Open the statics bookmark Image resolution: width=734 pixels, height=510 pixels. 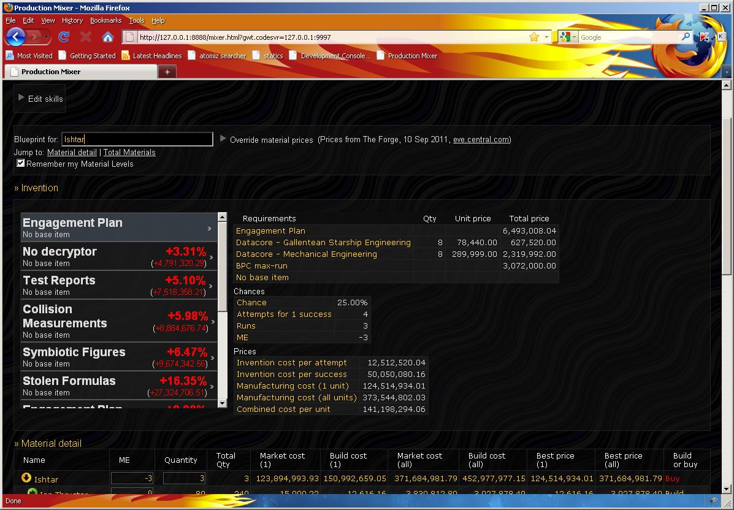267,56
